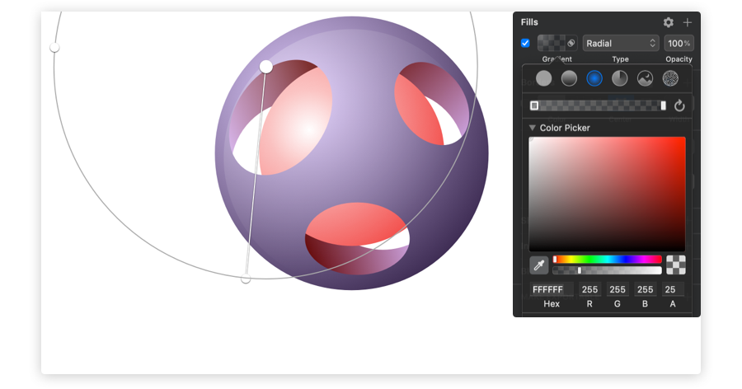
Task: Select the right gradient stop on bar
Action: (x=663, y=105)
